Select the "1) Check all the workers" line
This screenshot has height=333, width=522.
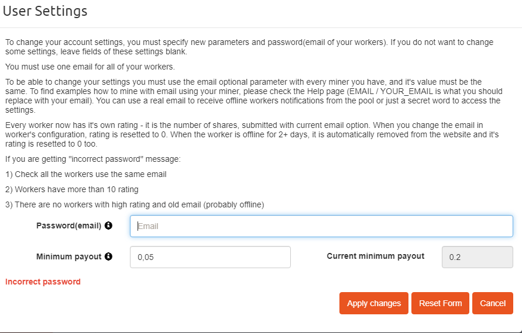pyautogui.click(x=86, y=174)
